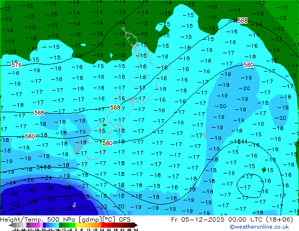Click the bright red 24°C legend swatch
Viewport: 299px width, 231px height.
coord(103,225)
